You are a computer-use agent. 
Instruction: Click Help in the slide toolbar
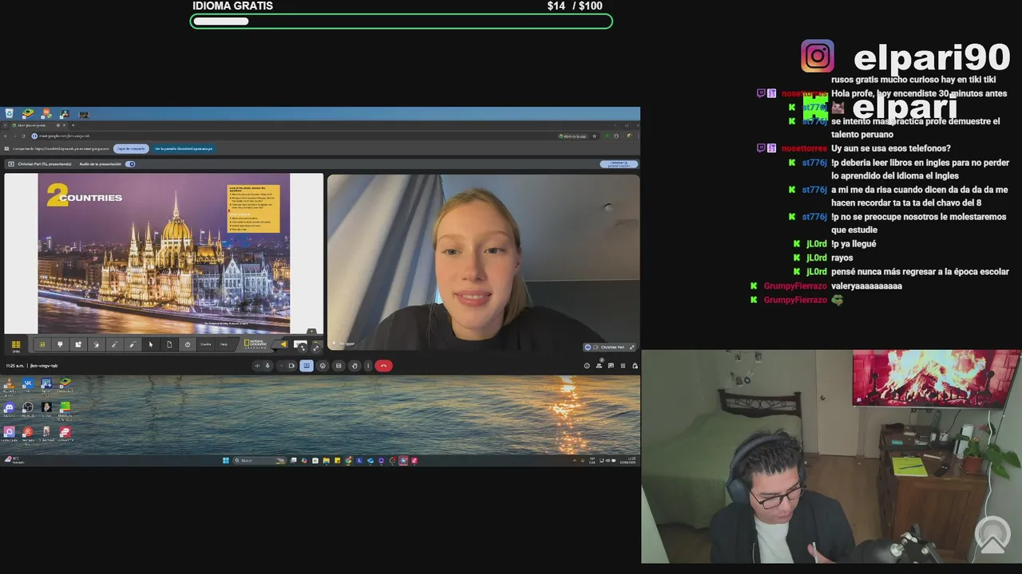pyautogui.click(x=224, y=344)
